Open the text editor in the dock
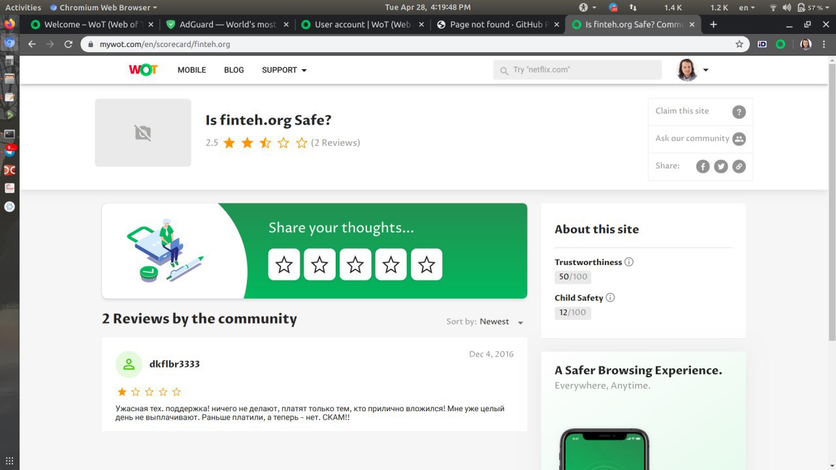 click(x=9, y=97)
